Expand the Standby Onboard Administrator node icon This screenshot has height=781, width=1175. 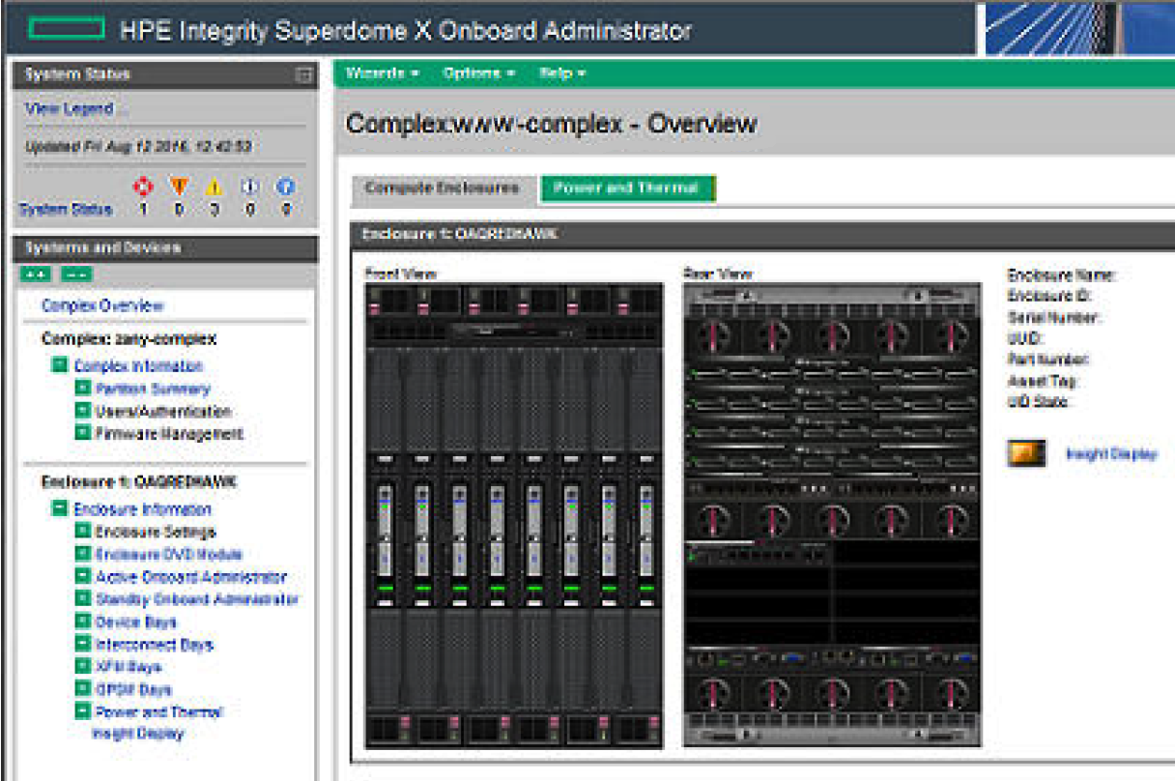click(83, 599)
